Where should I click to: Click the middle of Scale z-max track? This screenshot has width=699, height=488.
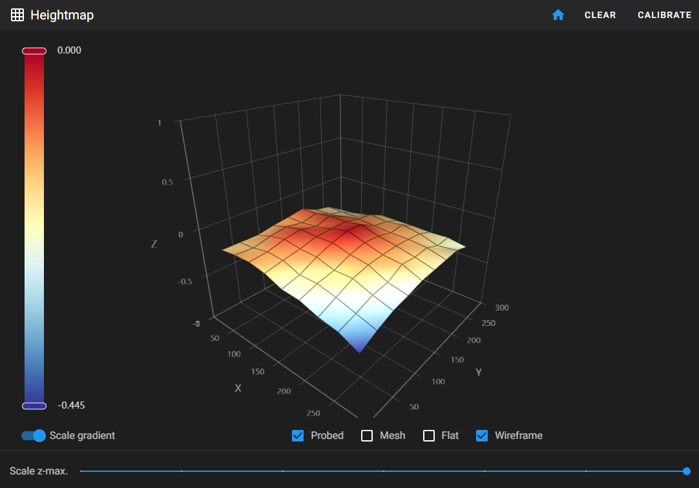pos(383,471)
